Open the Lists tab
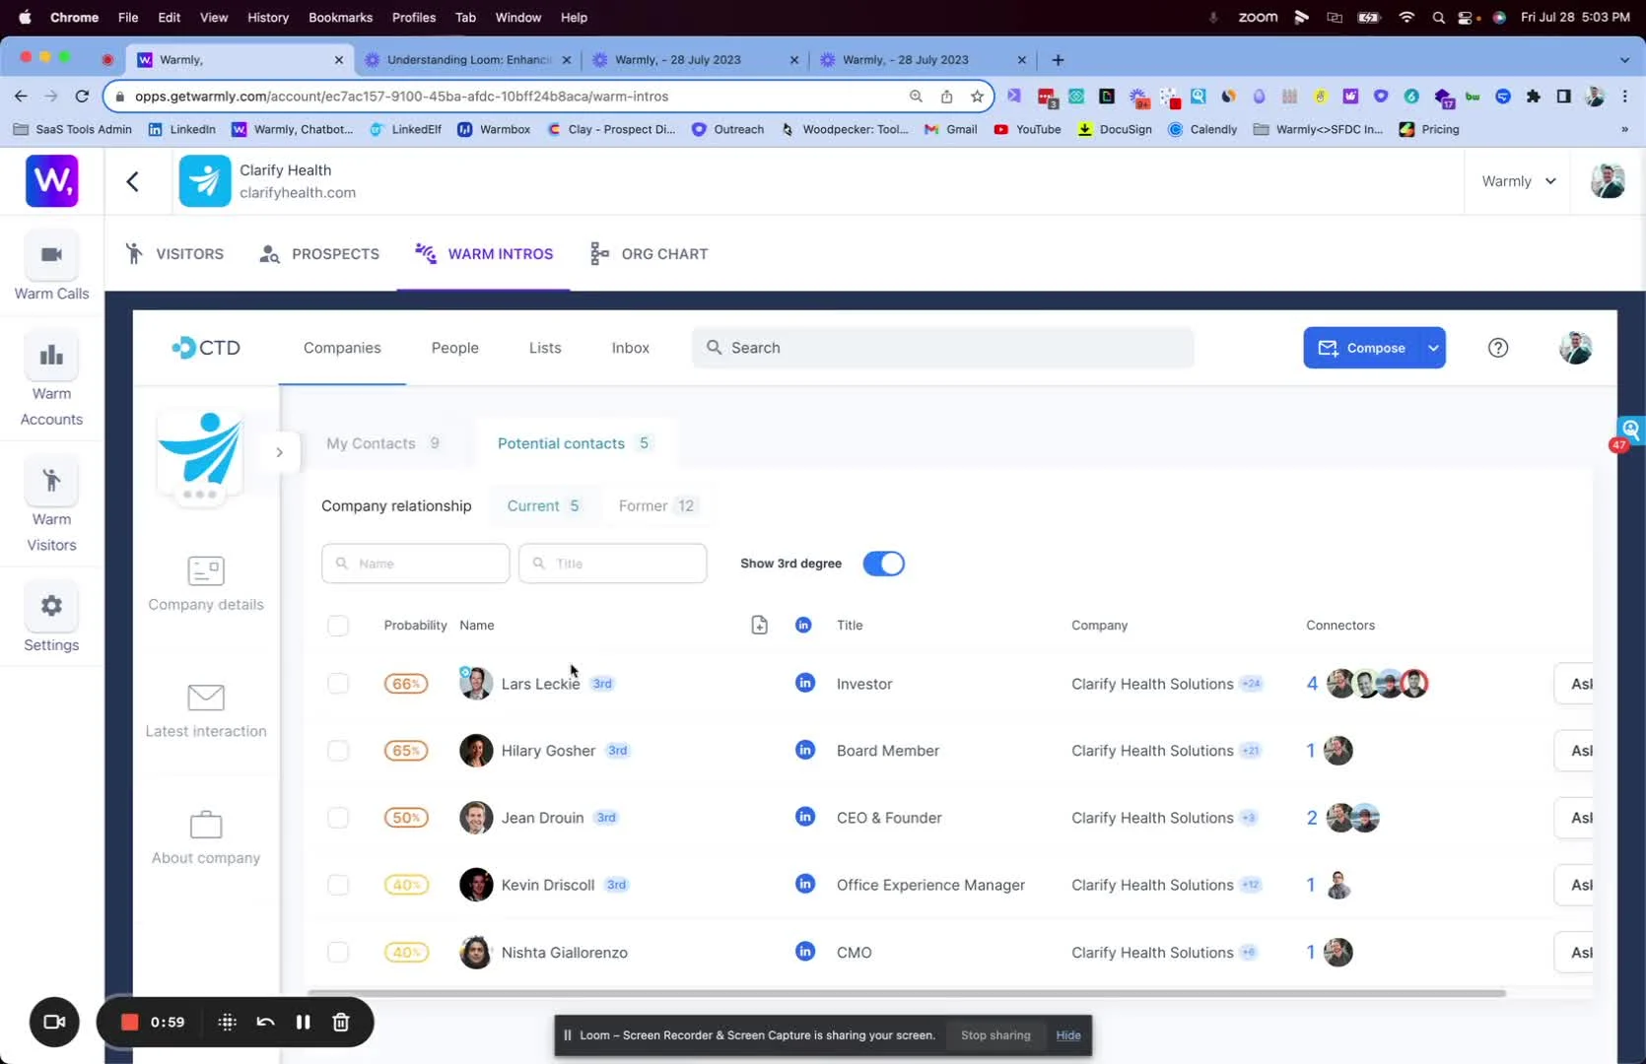 pos(545,348)
